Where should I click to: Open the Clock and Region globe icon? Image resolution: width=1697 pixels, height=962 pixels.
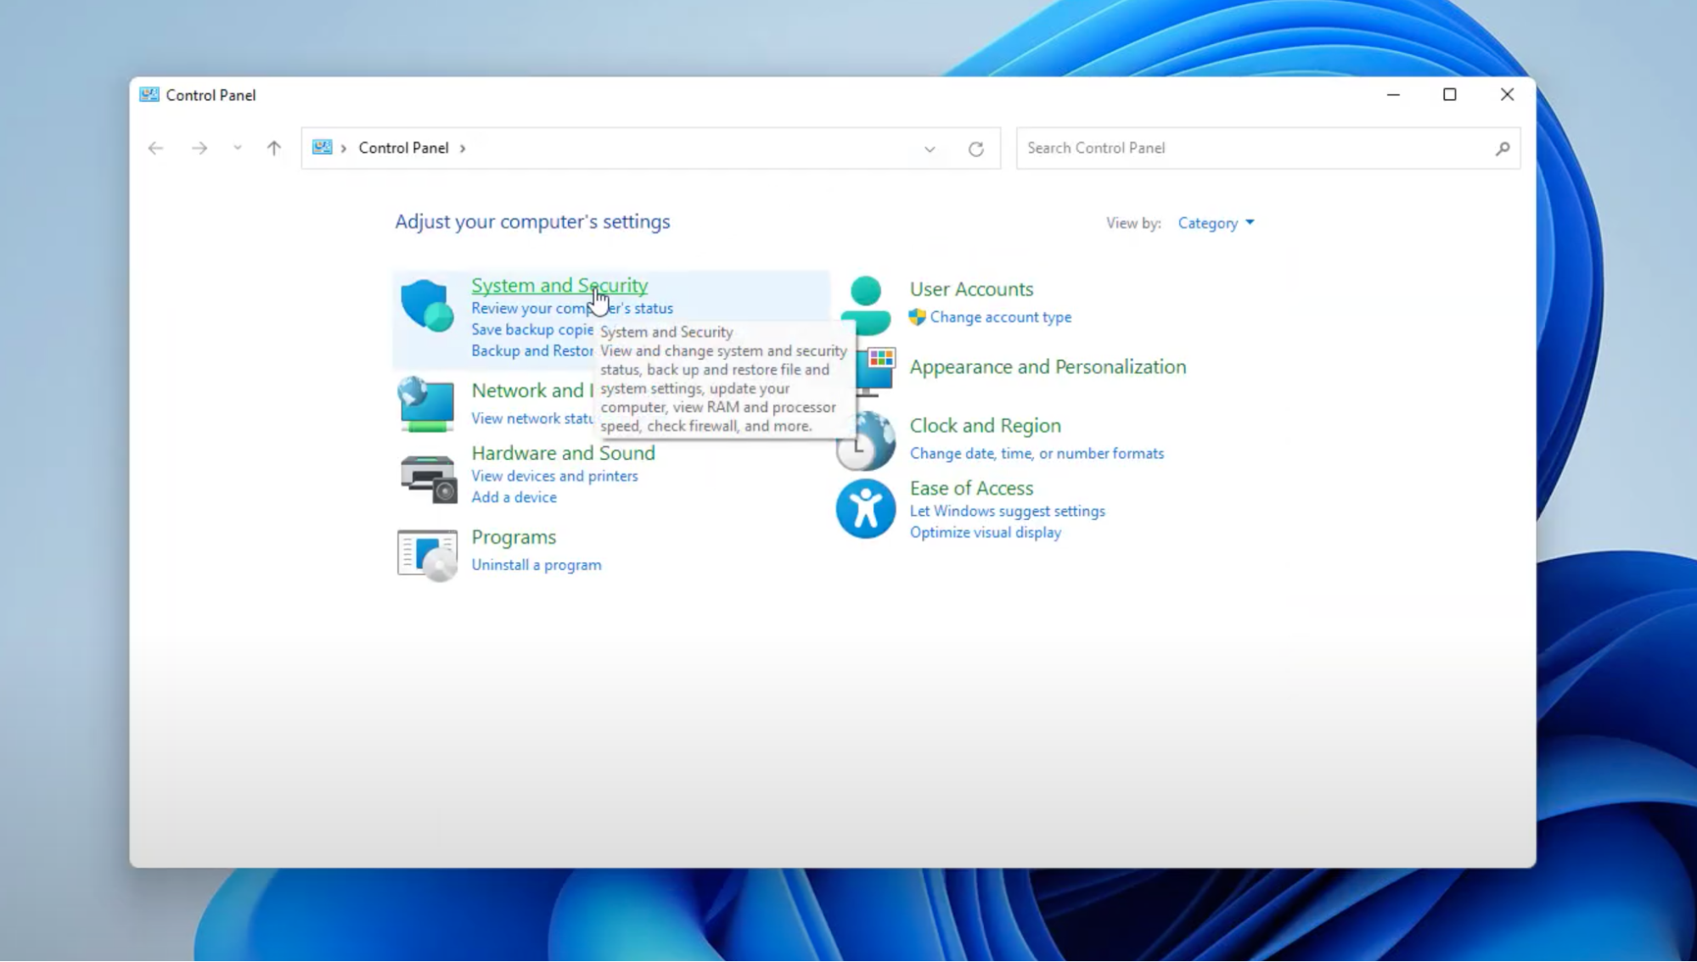(865, 440)
